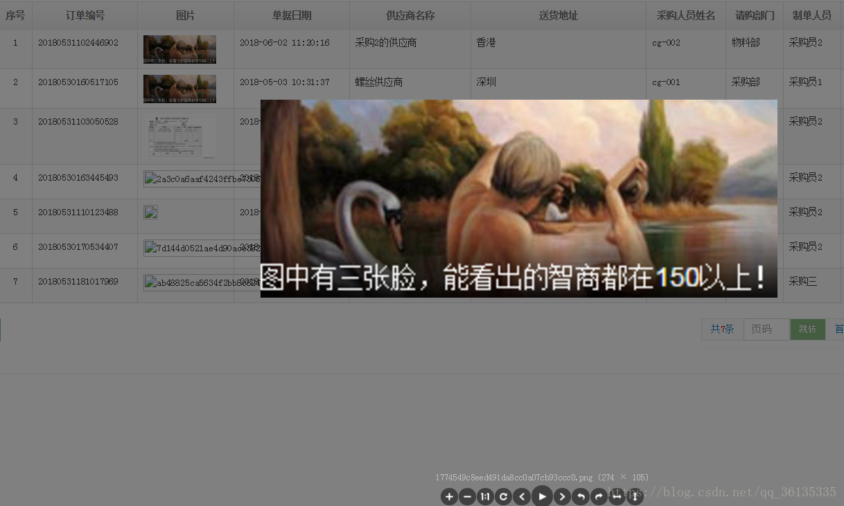Click 送货地址 column header
Image resolution: width=844 pixels, height=506 pixels.
[x=559, y=15]
